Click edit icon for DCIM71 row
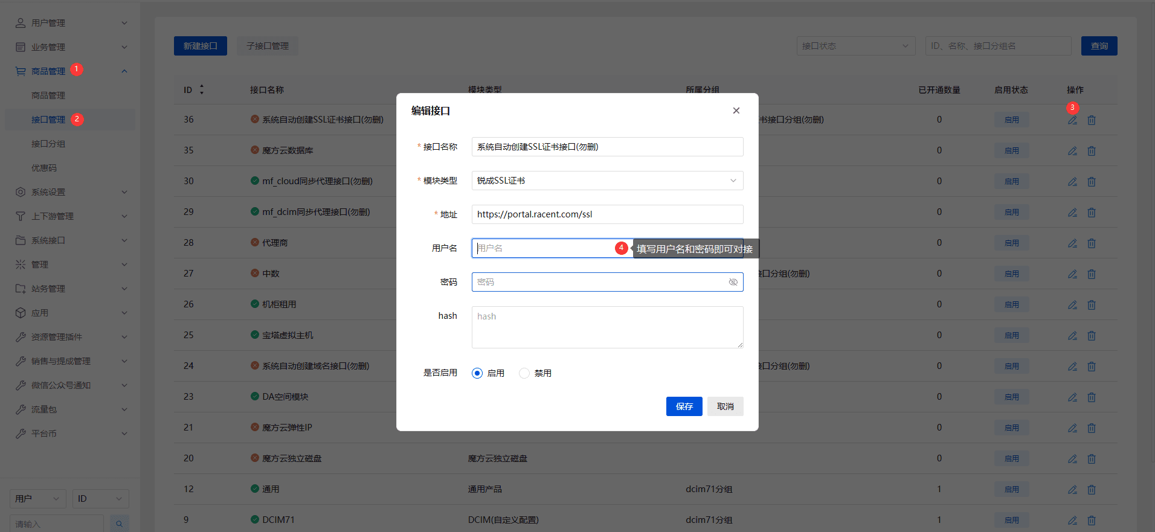This screenshot has height=532, width=1155. coord(1072,521)
